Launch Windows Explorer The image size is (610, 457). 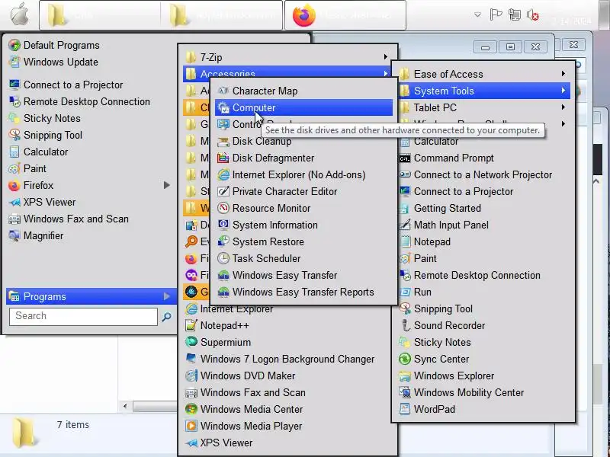click(x=483, y=376)
